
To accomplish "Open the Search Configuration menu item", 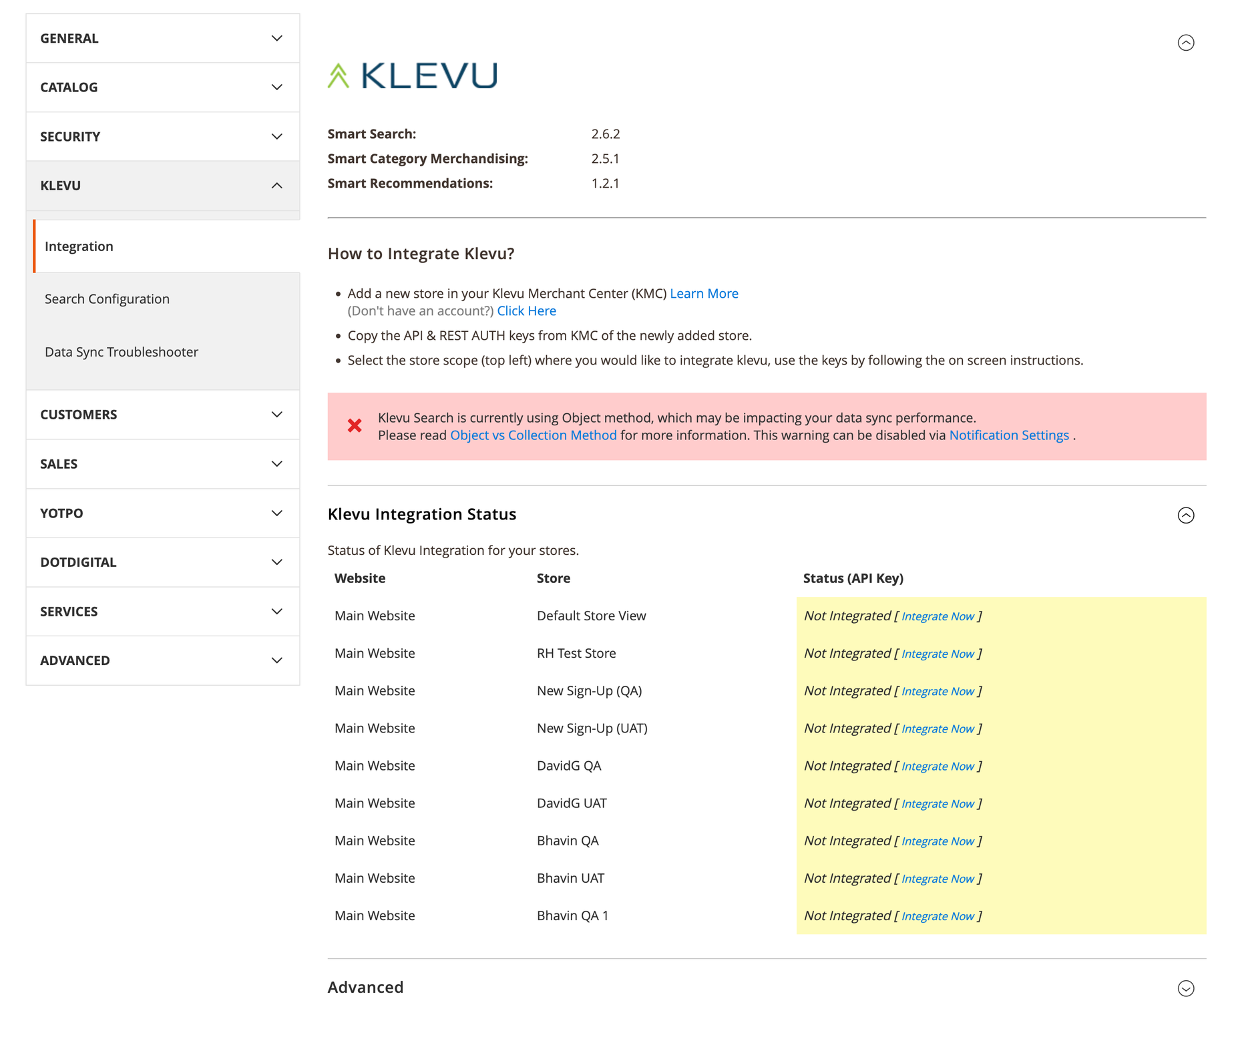I will [x=108, y=299].
